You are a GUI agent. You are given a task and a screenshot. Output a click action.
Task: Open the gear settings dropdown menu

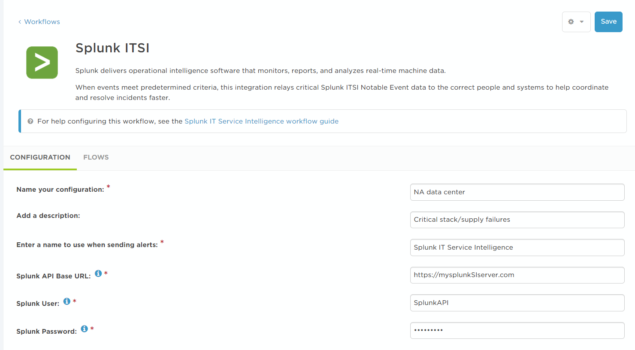coord(576,22)
